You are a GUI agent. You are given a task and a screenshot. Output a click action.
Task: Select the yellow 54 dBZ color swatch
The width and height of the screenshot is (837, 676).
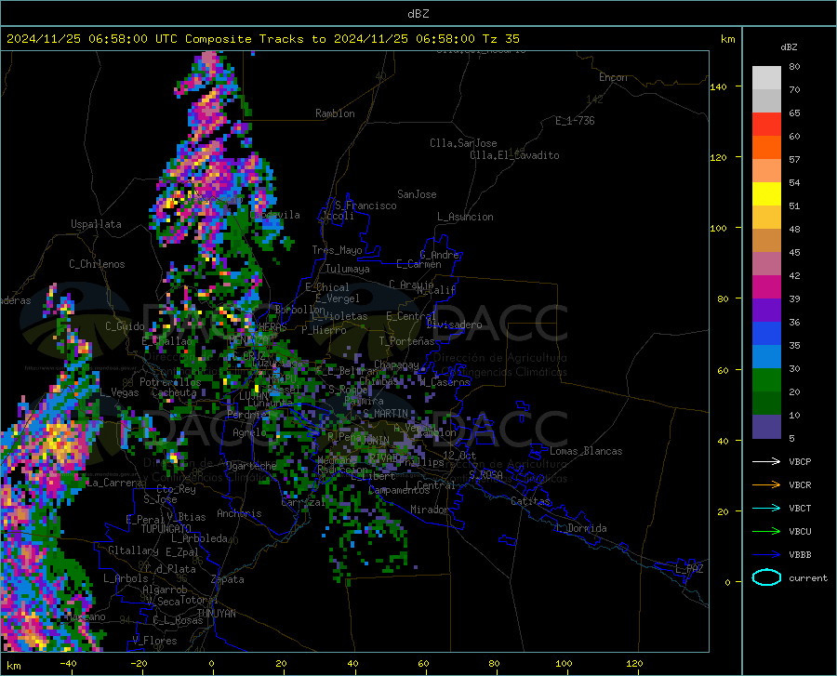click(x=766, y=194)
